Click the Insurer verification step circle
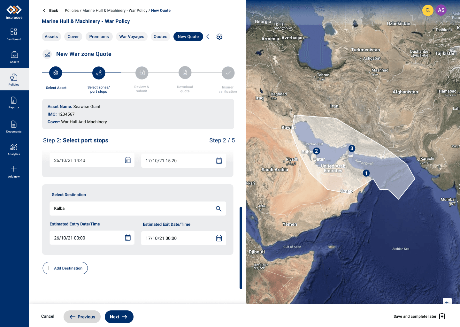460x327 pixels. point(228,73)
